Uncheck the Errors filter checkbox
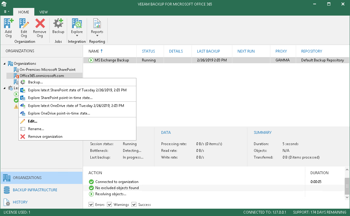Image resolution: width=350 pixels, height=216 pixels. click(x=91, y=204)
